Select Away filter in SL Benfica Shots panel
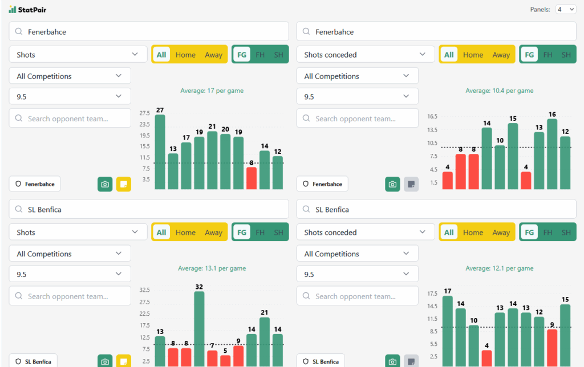 click(213, 233)
